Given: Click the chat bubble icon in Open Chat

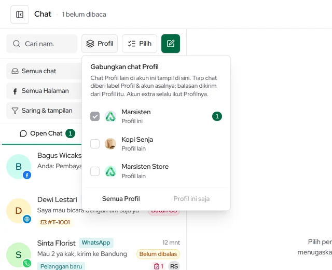Looking at the screenshot, I should [23, 133].
